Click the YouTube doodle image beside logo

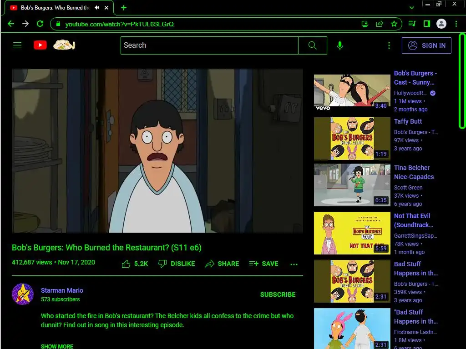point(64,45)
